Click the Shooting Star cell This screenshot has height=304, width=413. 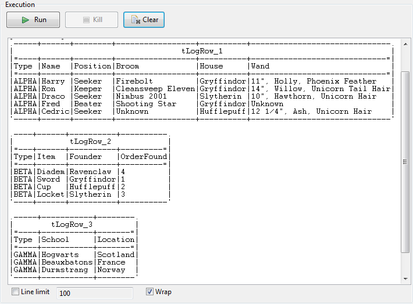pyautogui.click(x=146, y=104)
